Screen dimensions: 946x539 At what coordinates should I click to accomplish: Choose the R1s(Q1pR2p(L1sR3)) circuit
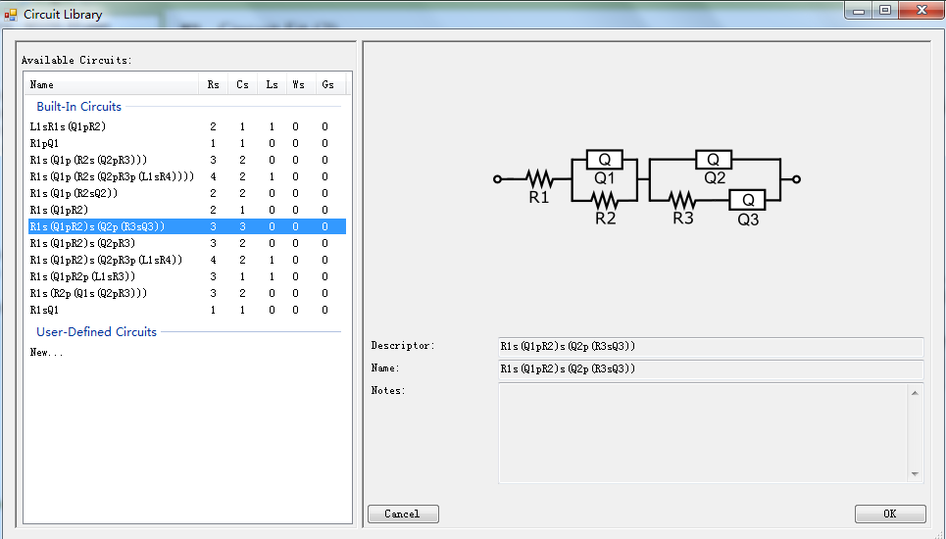point(82,276)
